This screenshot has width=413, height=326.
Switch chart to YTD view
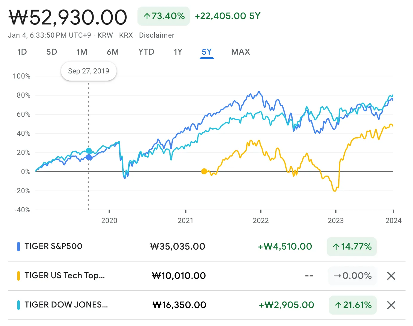pos(146,52)
